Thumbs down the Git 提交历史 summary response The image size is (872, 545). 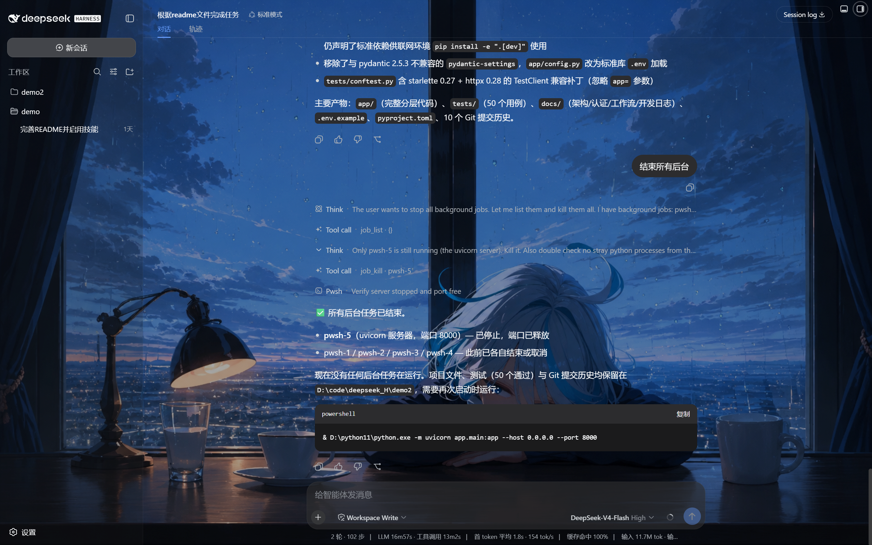[358, 139]
